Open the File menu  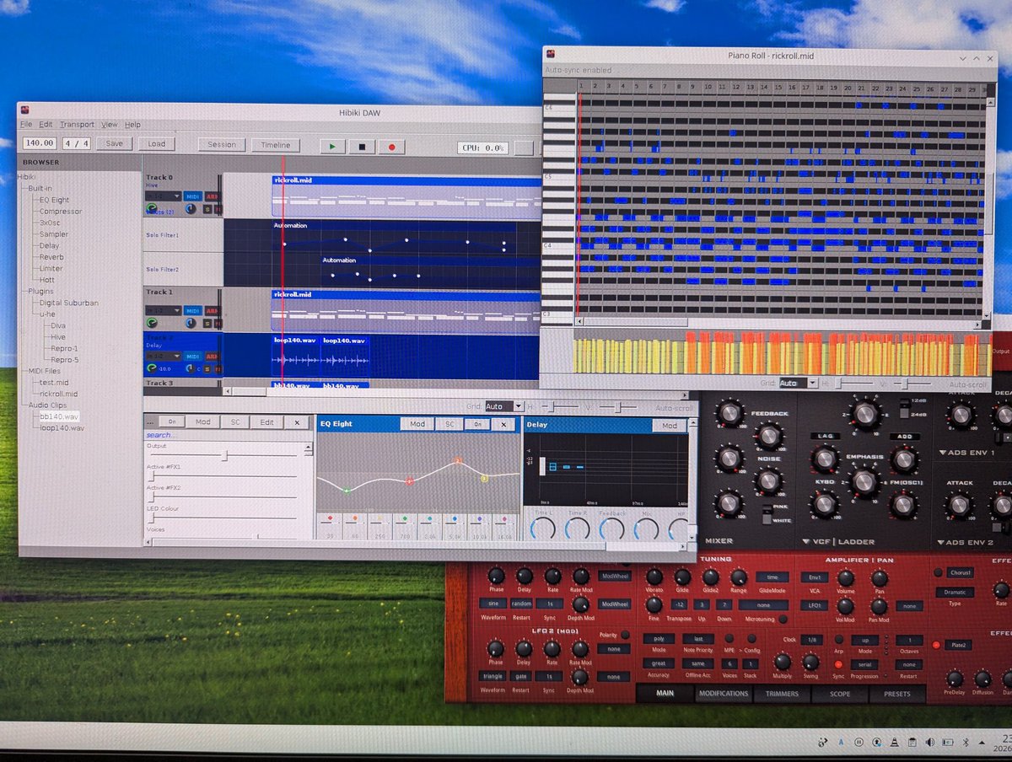click(x=26, y=124)
